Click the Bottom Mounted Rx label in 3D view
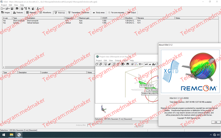 (150, 93)
